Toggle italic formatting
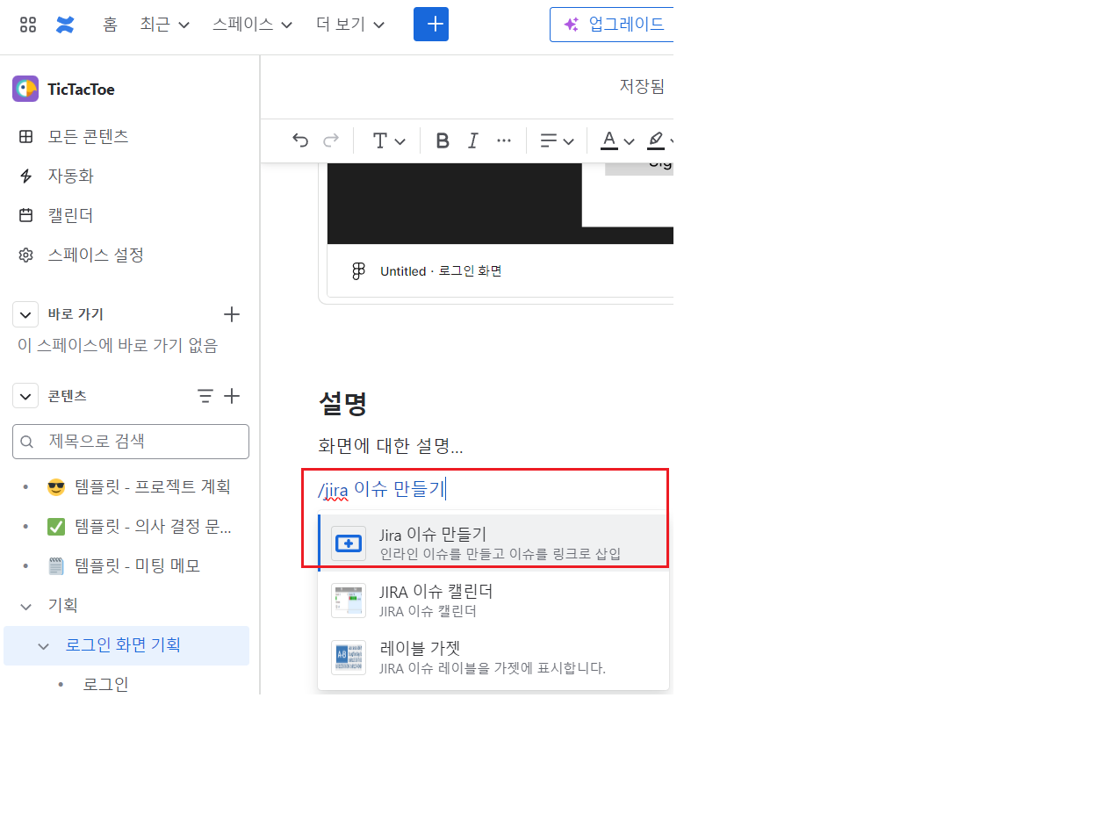Screen dimensions: 1116x813 tap(473, 140)
